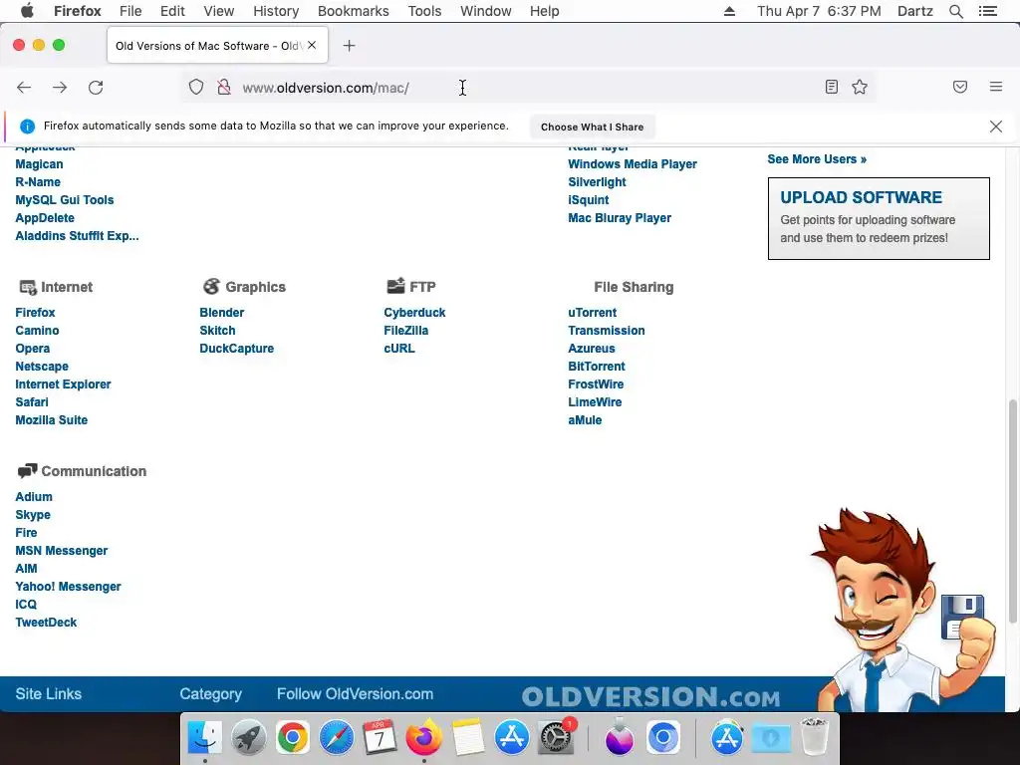Open the LimeWire link
1020x765 pixels.
coord(595,402)
